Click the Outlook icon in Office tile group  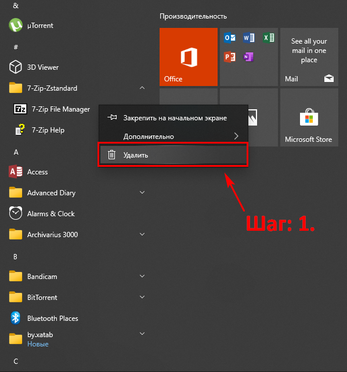[x=230, y=38]
